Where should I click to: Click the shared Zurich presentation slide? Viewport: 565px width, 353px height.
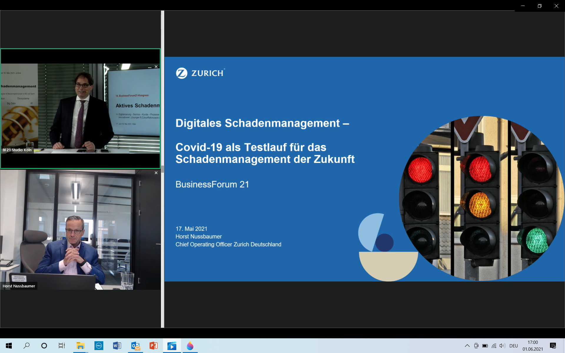coord(364,169)
